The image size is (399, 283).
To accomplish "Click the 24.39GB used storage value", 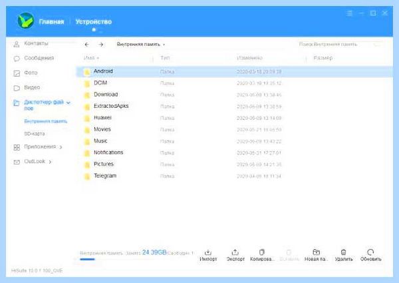I will point(154,252).
